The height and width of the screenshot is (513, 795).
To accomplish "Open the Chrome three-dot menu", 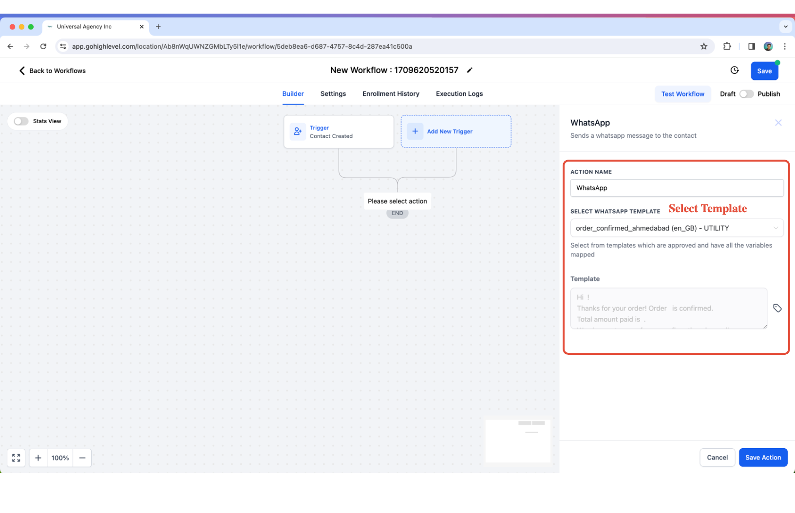I will (x=785, y=46).
